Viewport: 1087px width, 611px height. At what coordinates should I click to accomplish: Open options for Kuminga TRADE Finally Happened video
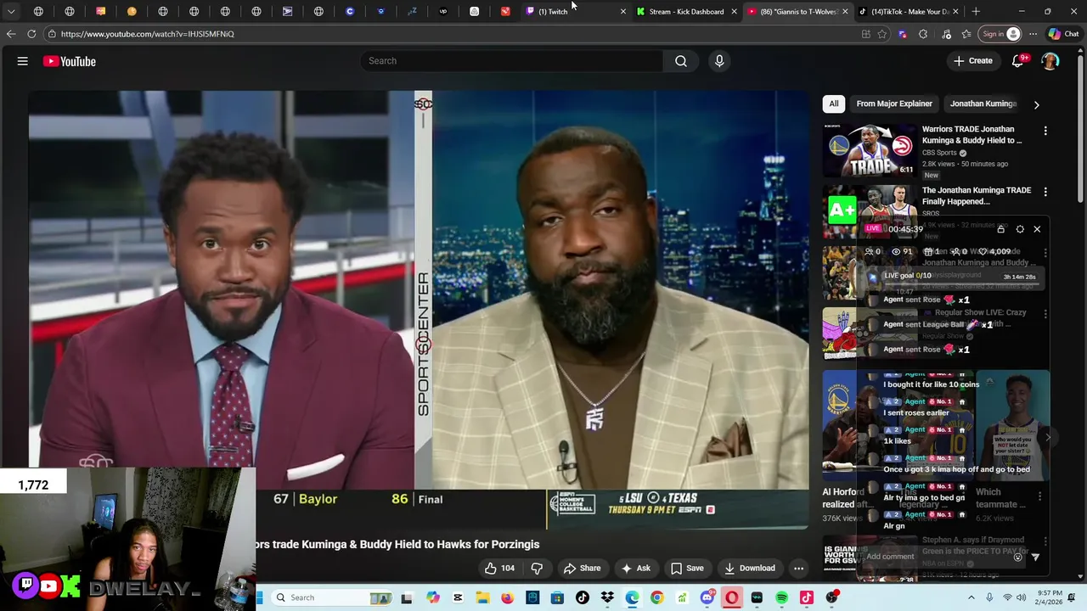tap(1045, 193)
